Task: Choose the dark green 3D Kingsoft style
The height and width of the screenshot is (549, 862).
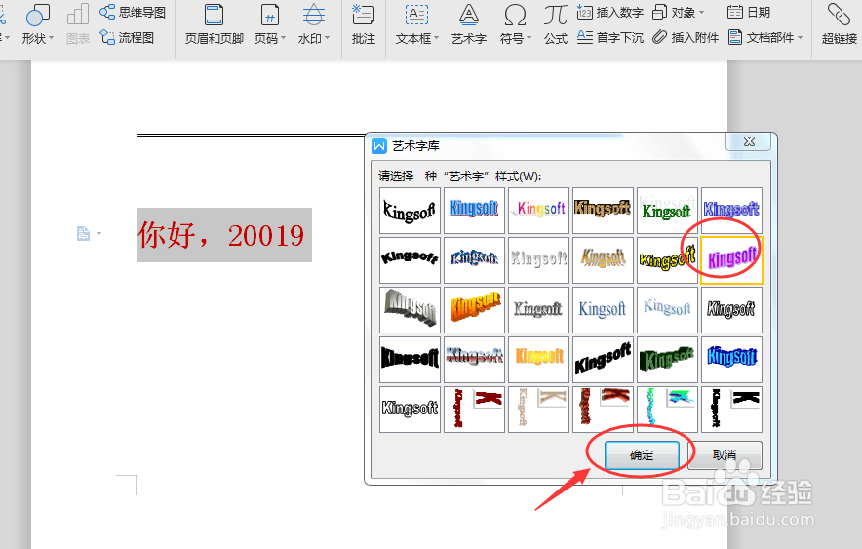Action: point(667,360)
